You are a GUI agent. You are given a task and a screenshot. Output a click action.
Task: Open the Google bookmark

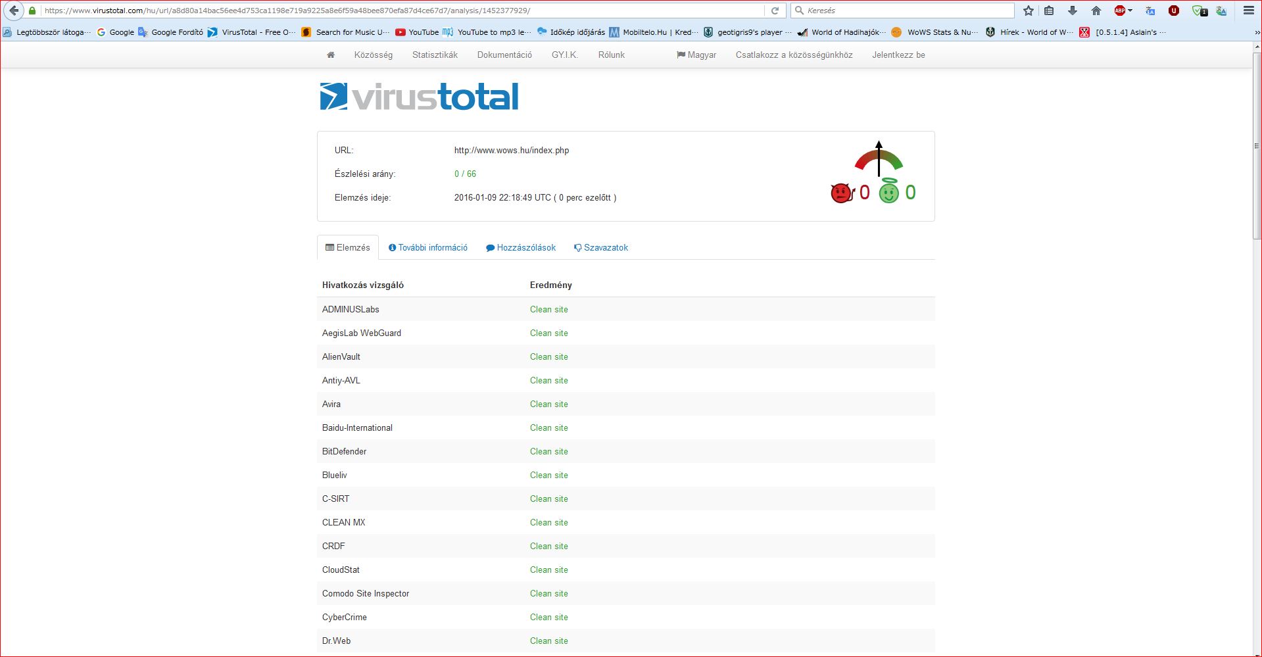[x=115, y=32]
